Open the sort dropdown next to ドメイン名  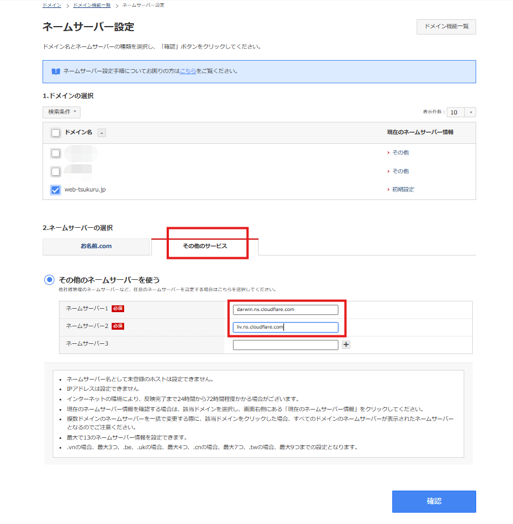(x=101, y=133)
